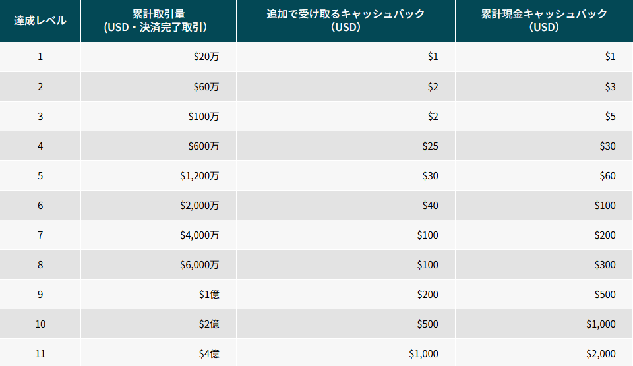Click the 達成レベル column header
Screen dimensions: 633x366
click(40, 20)
